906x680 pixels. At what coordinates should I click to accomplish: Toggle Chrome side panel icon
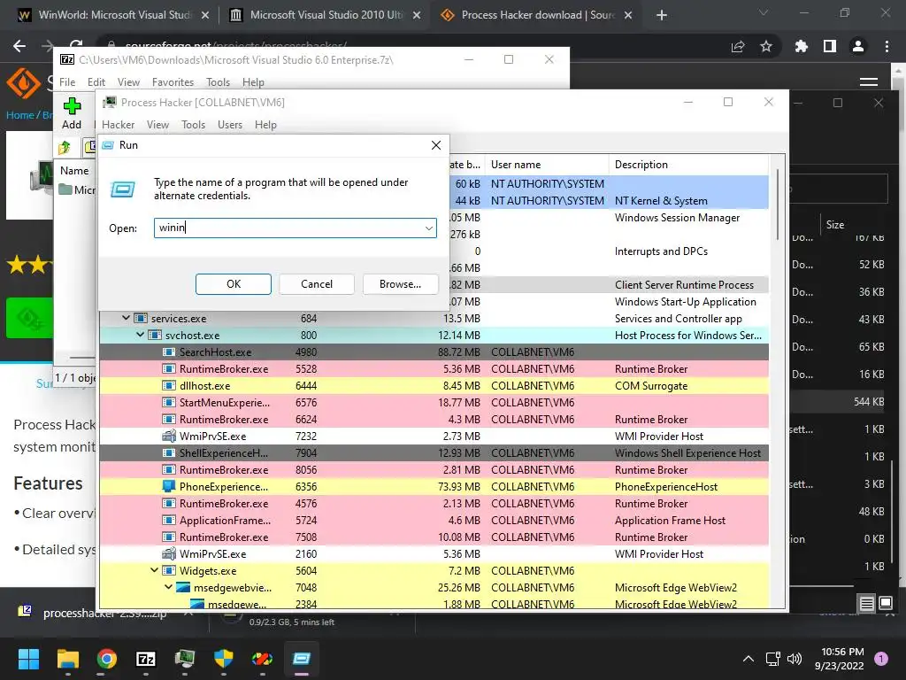tap(830, 46)
